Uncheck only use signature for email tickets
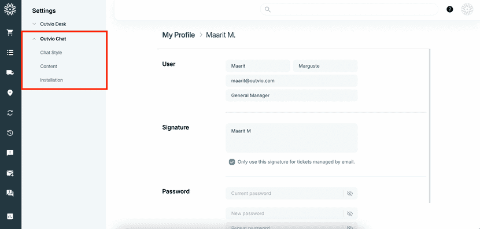 [232, 162]
